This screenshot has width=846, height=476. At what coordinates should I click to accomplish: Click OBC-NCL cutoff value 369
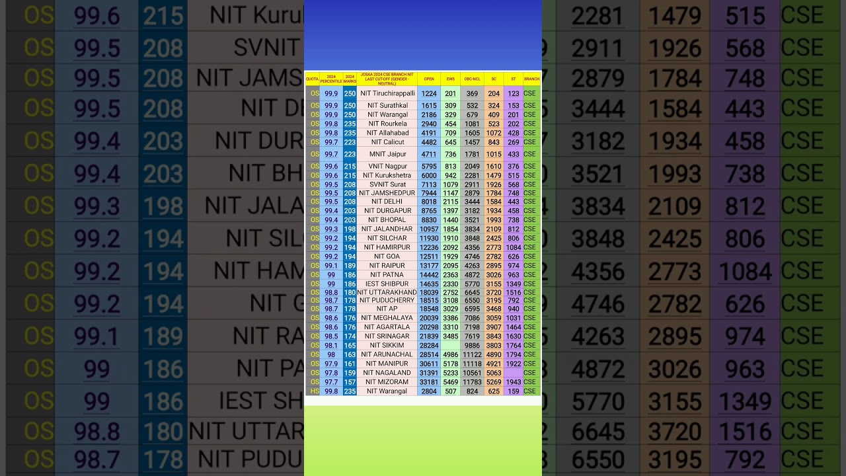tap(472, 94)
